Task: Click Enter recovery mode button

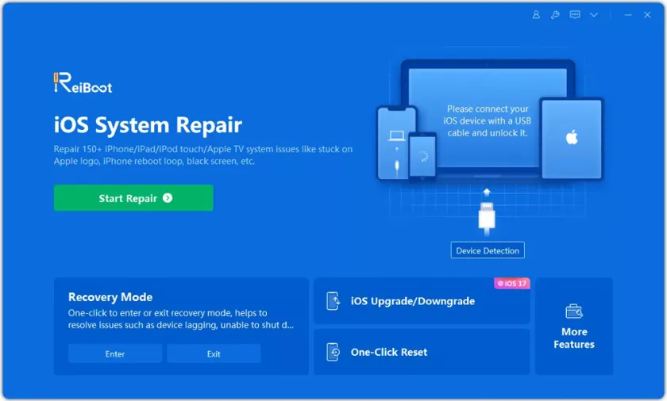Action: coord(115,353)
